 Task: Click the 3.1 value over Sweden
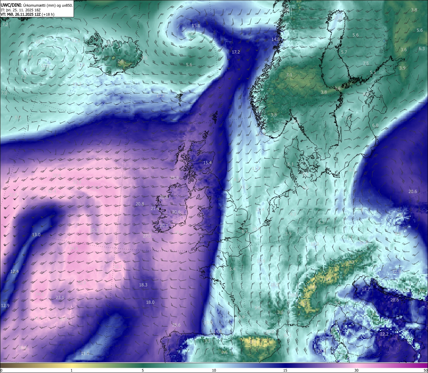[289, 75]
